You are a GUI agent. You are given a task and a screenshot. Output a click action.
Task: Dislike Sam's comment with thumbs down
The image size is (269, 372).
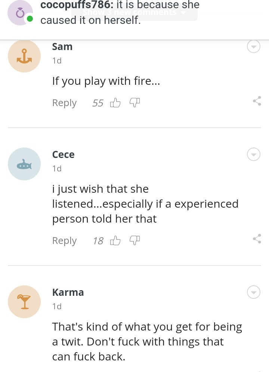tap(134, 102)
